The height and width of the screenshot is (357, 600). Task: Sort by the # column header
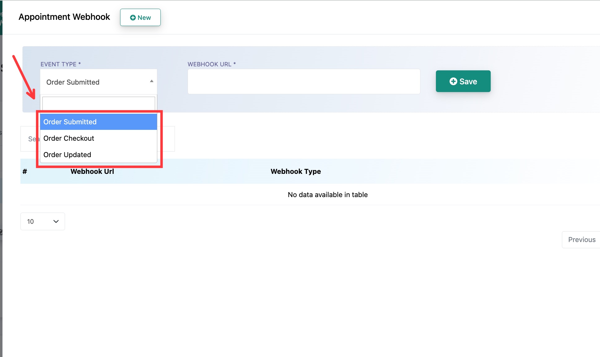(x=25, y=171)
